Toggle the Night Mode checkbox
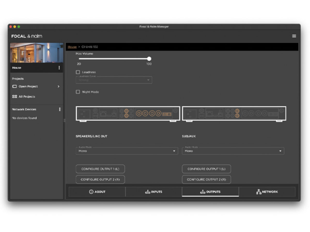Viewport: 310px width, 232px height. click(x=78, y=92)
